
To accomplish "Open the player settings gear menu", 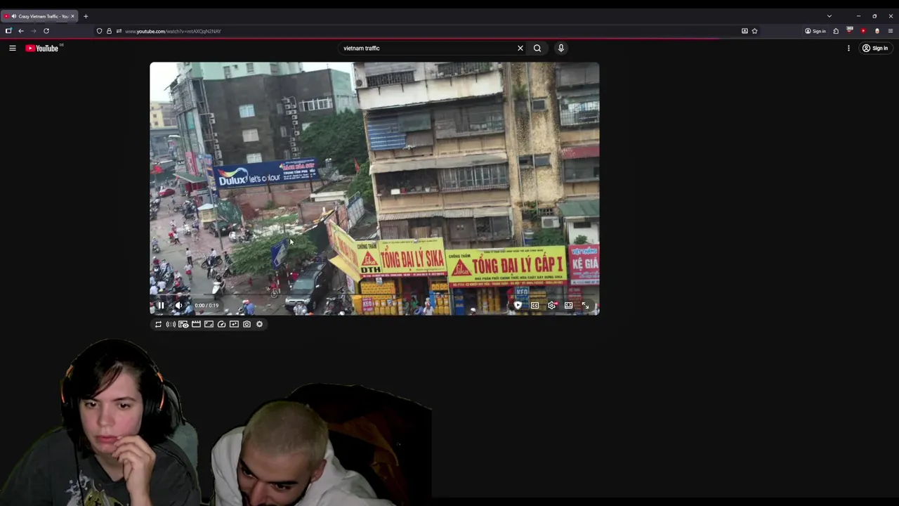I will pos(551,305).
